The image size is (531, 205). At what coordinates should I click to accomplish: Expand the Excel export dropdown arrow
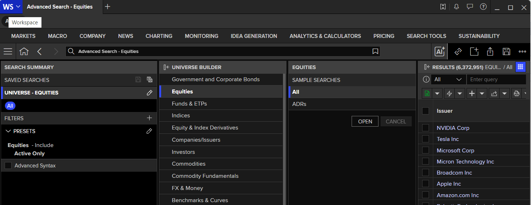(x=437, y=94)
